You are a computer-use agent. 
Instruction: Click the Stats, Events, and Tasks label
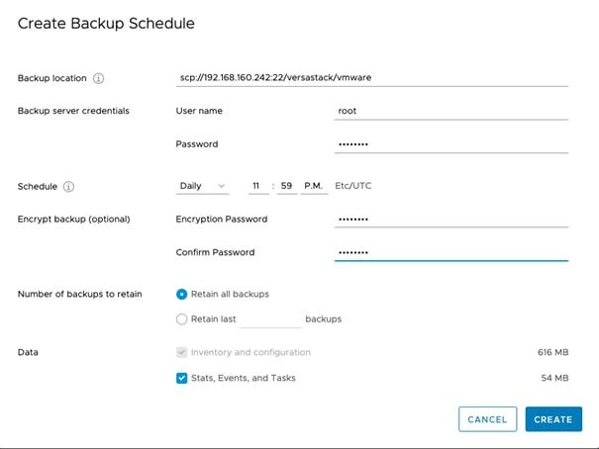pyautogui.click(x=244, y=378)
